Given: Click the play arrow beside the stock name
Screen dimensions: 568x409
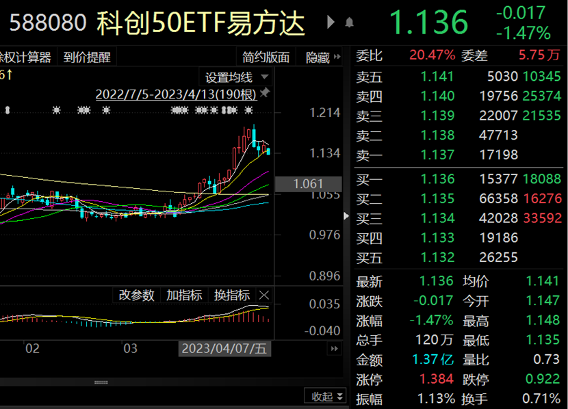Looking at the screenshot, I should (x=329, y=23).
